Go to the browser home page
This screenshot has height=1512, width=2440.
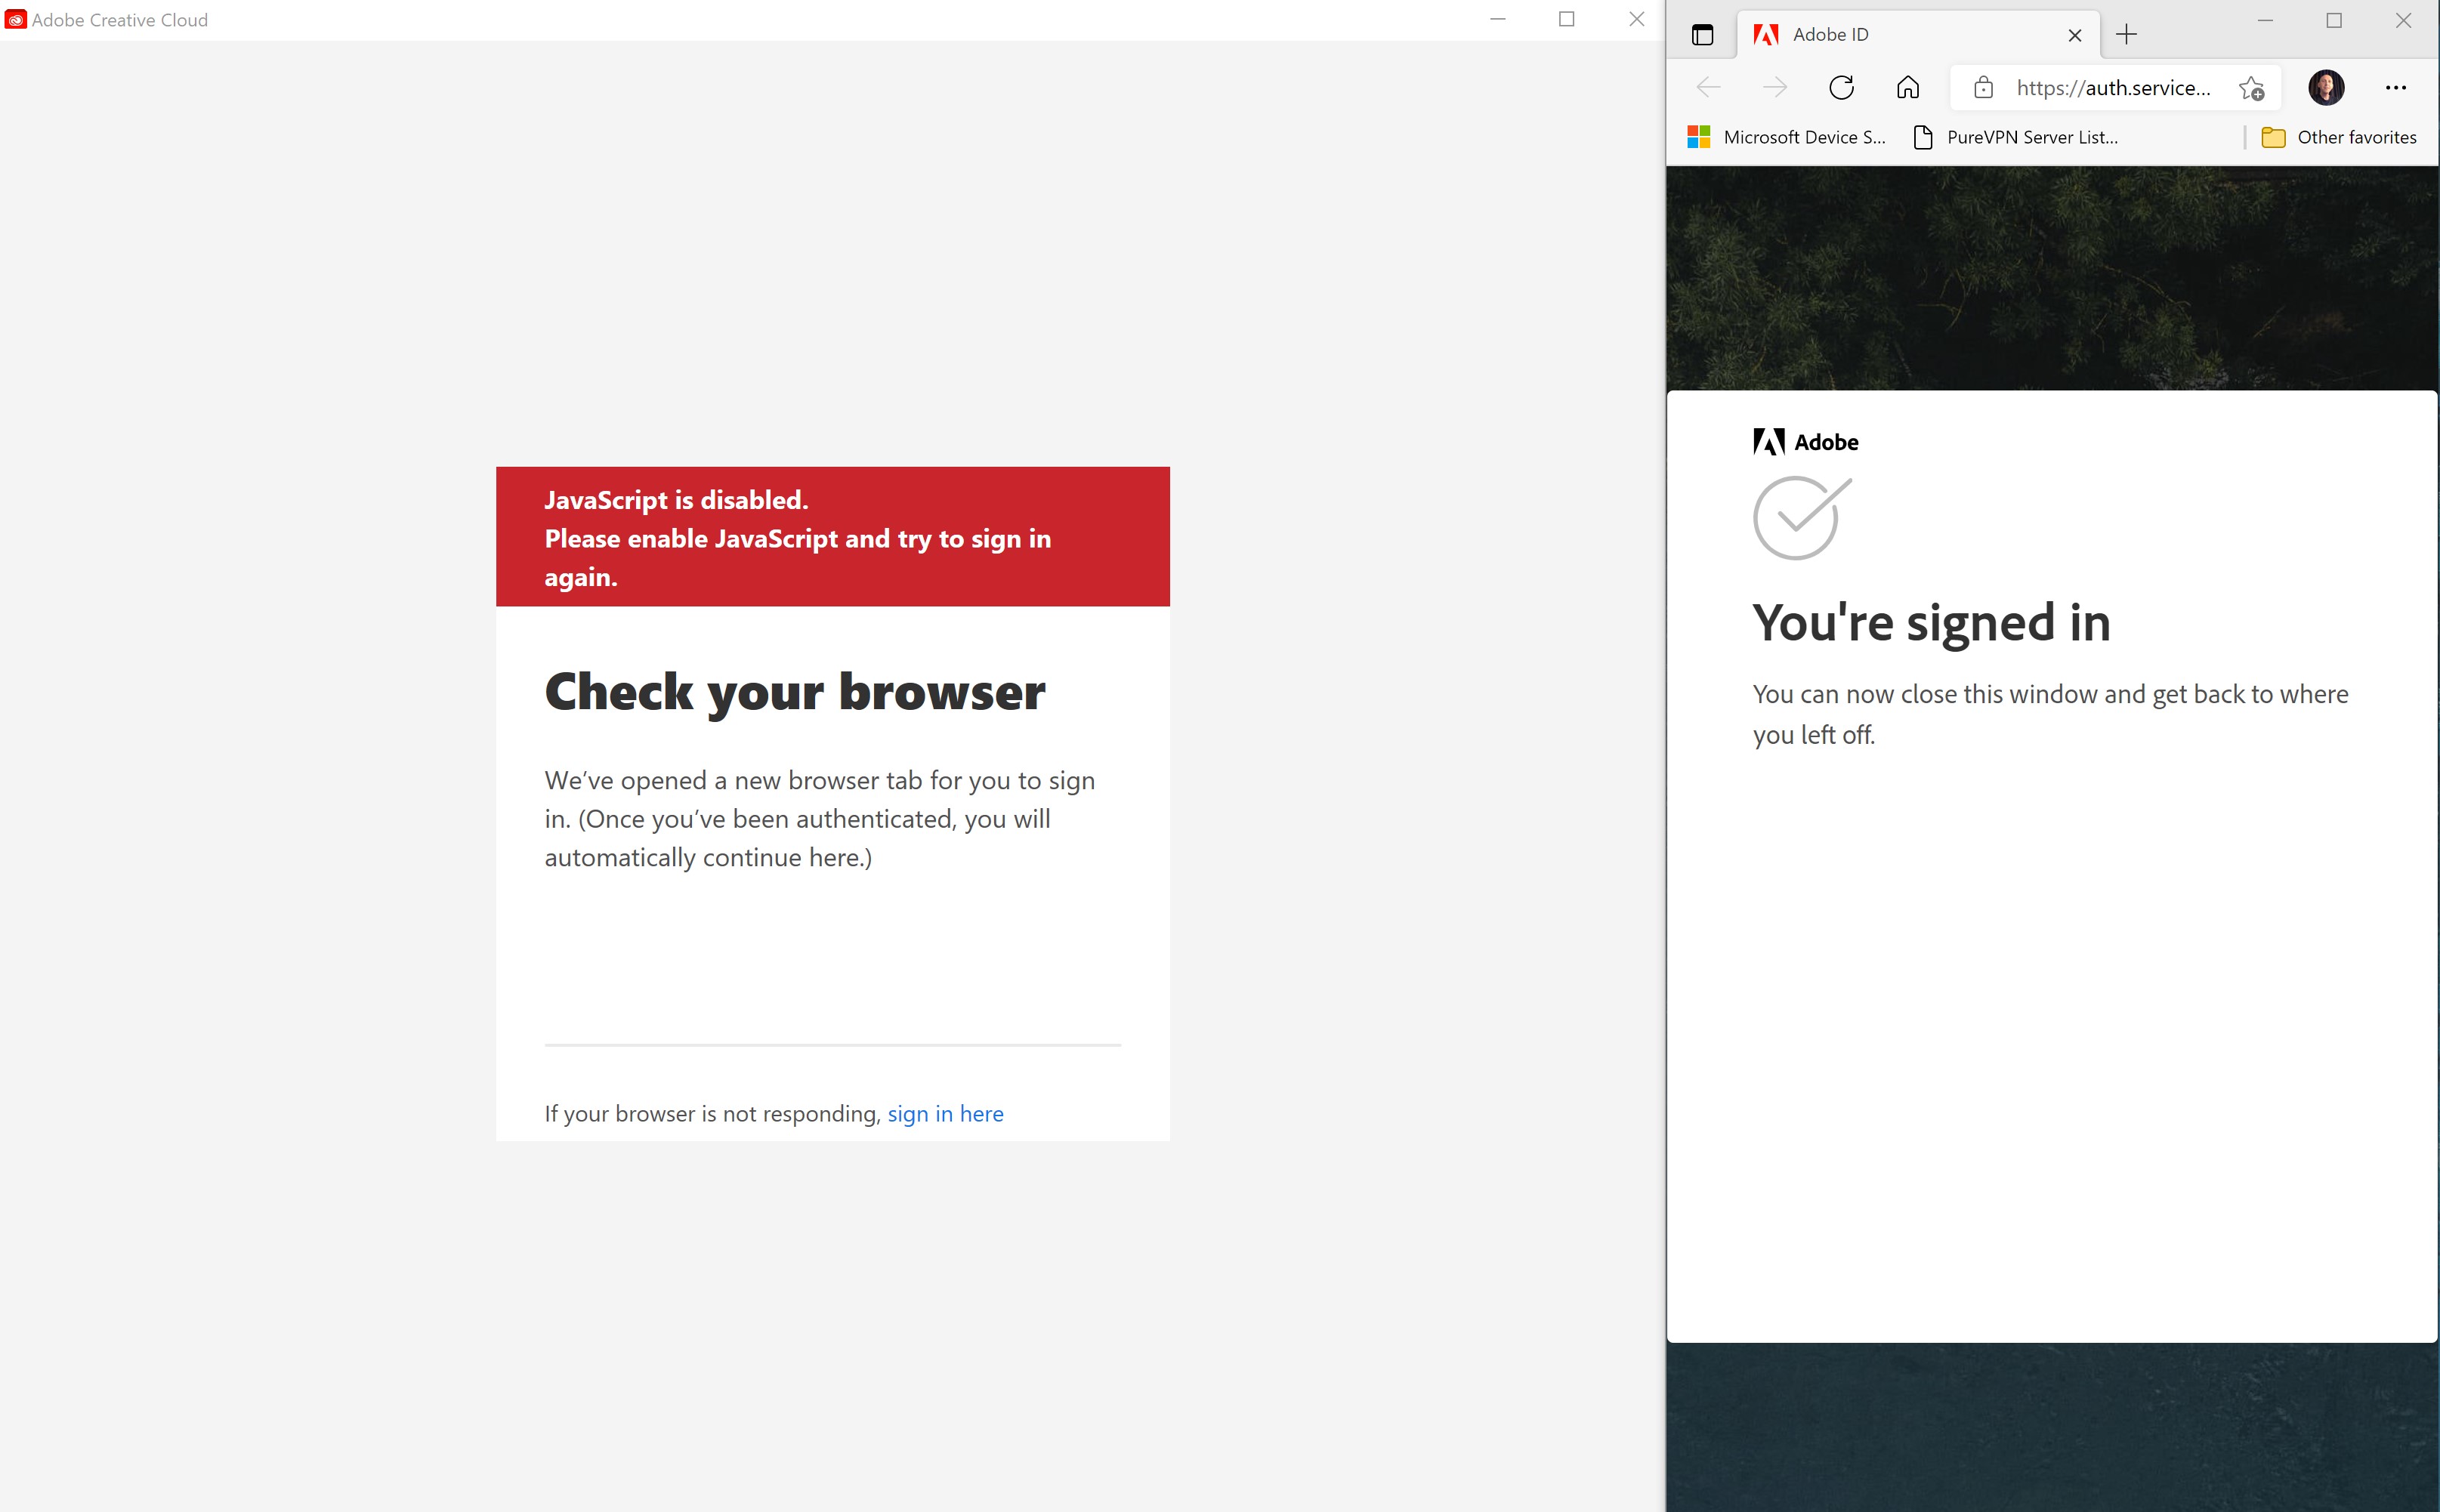coord(1907,88)
